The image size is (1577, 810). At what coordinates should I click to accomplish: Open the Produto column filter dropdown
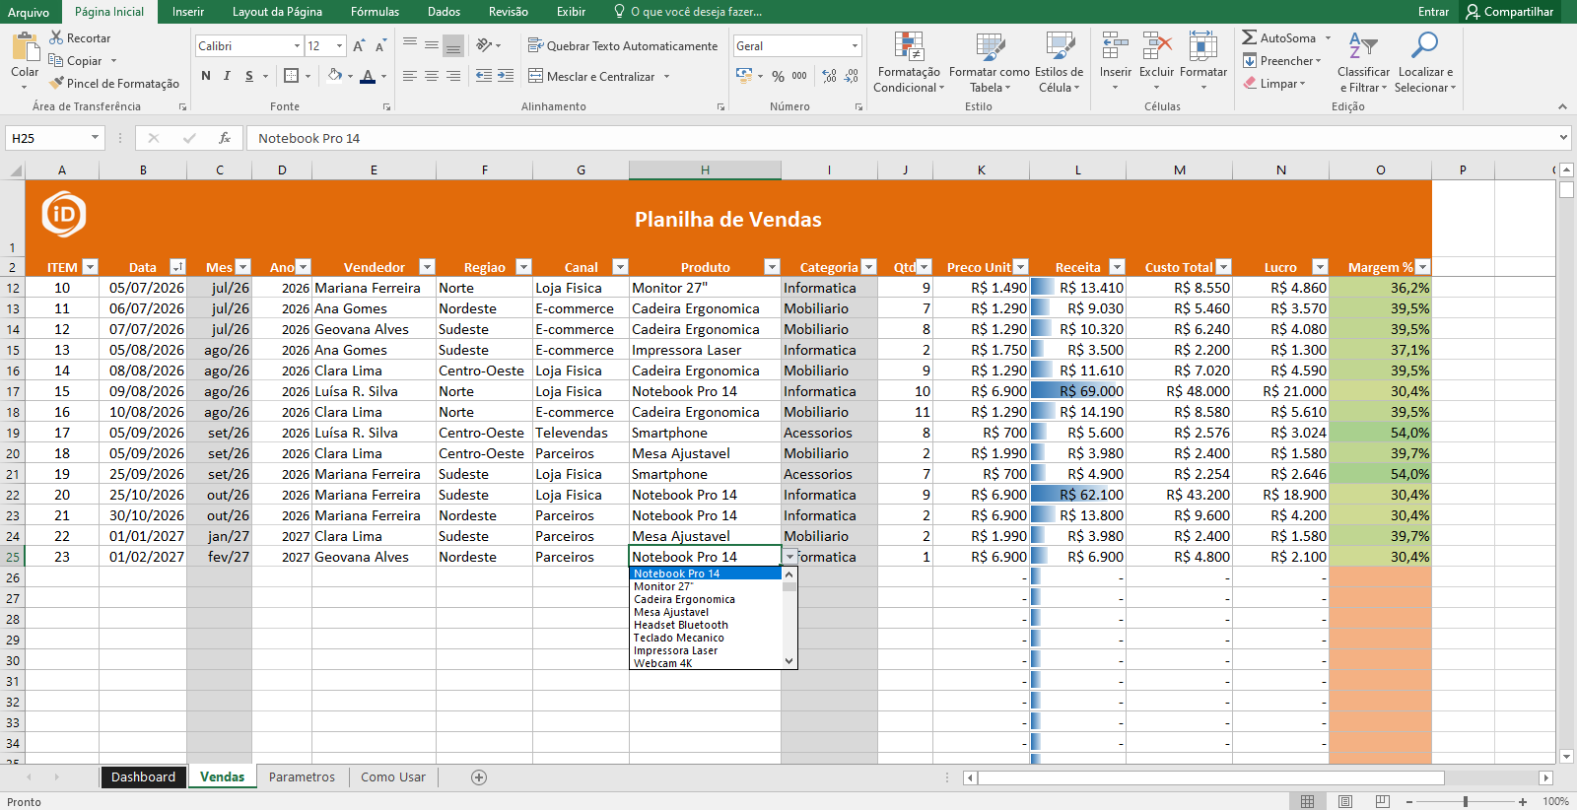tap(772, 267)
